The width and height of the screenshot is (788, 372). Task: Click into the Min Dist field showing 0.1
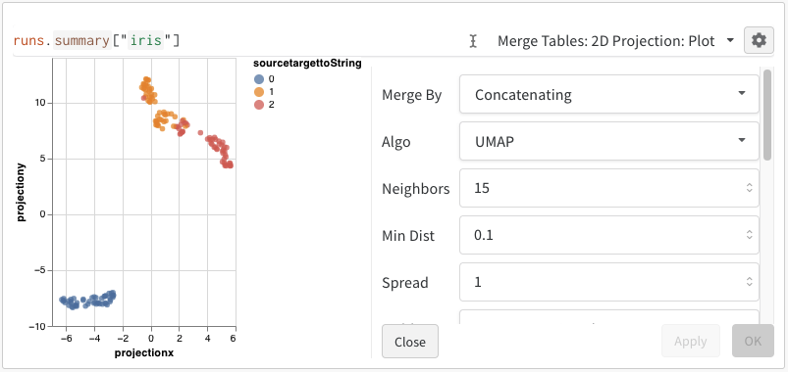coord(608,235)
